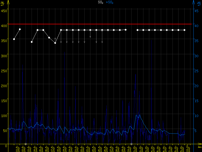Viewport: 202px width, 152px height.
Task: Click the 450 label on left axis
Action: 4,11
